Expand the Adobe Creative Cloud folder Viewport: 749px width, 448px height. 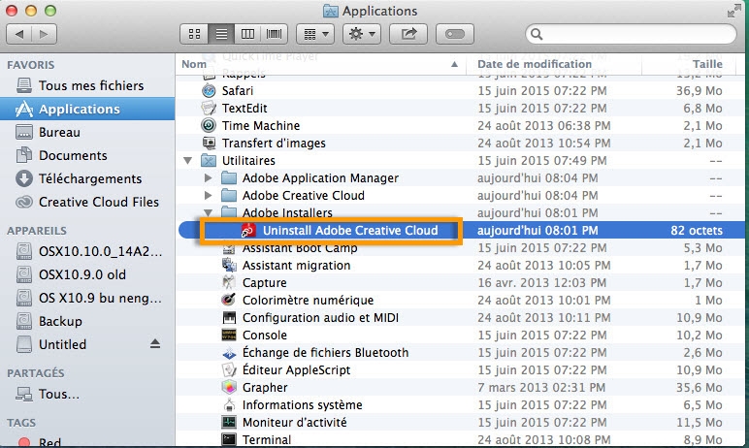tap(208, 195)
